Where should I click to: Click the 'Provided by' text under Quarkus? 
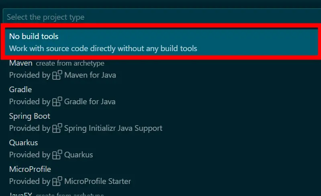point(30,155)
